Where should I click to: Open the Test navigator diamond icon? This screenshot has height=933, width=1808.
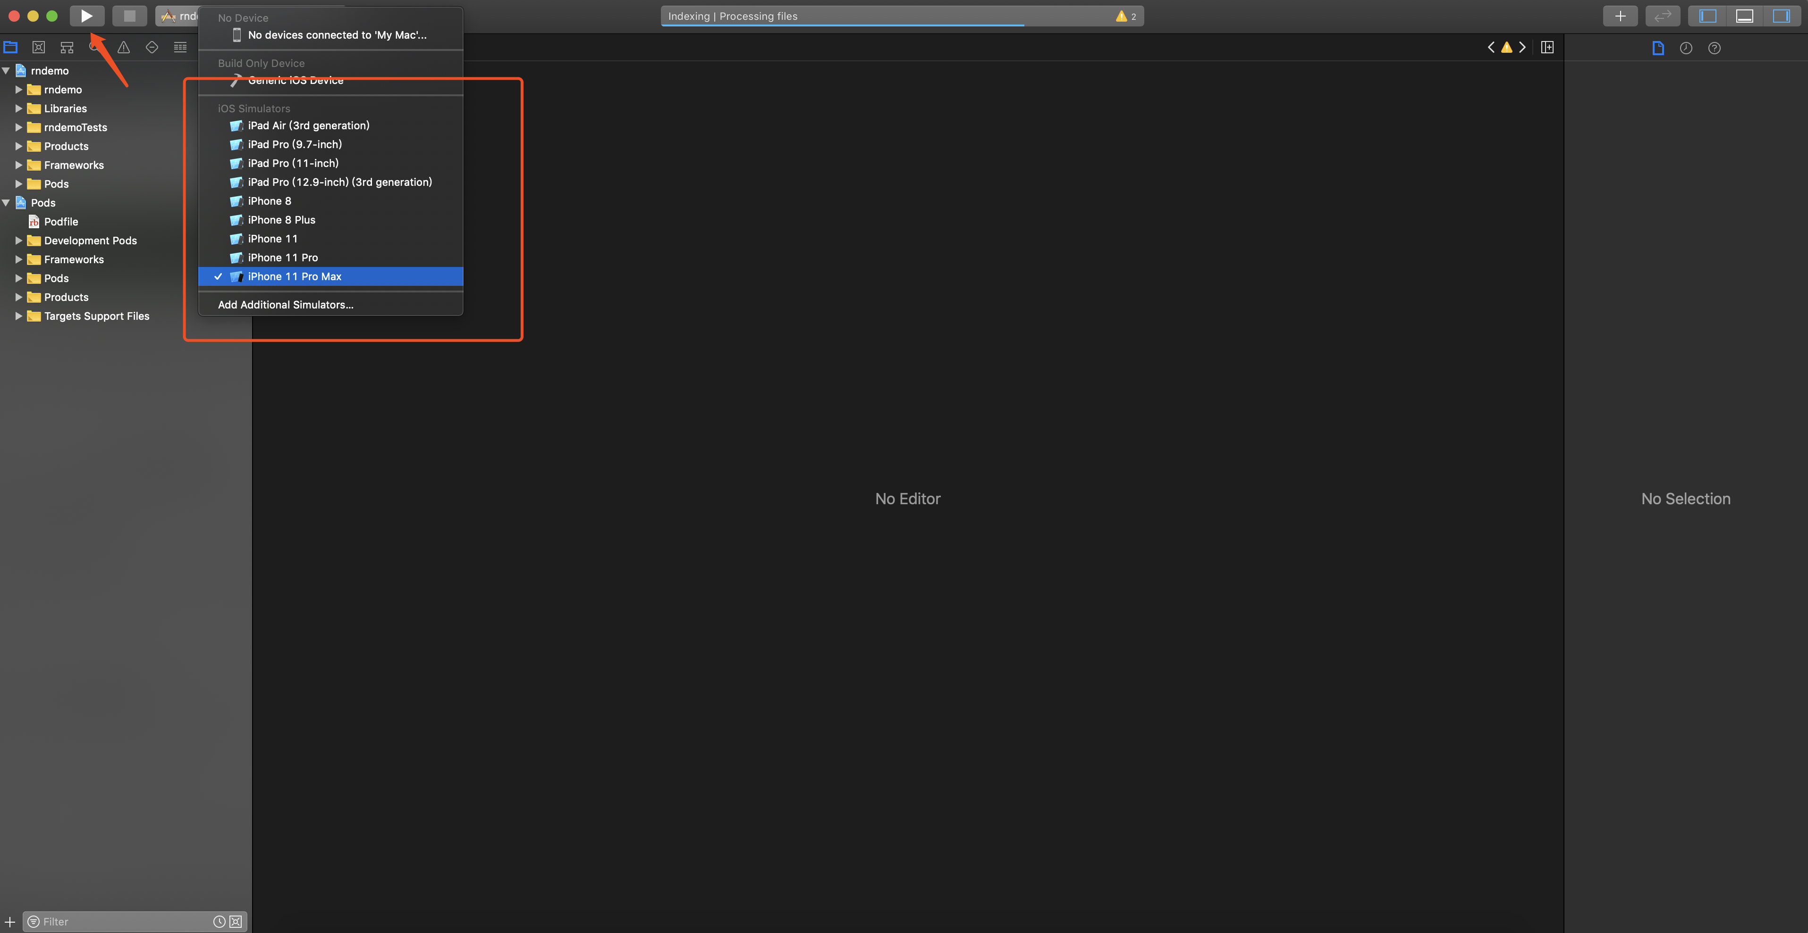coord(152,47)
